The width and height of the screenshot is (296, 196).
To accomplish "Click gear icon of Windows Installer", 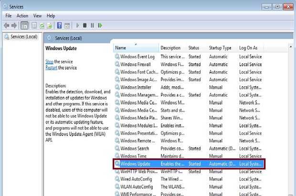I will [117, 87].
